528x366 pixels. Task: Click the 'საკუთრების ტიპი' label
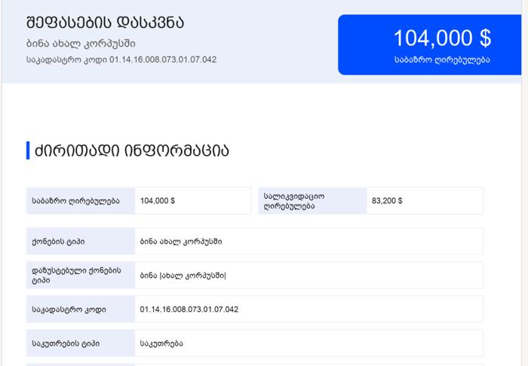coord(66,343)
